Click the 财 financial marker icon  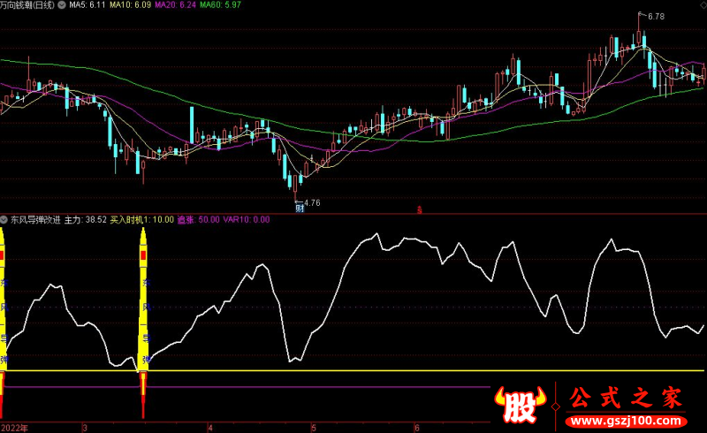point(300,209)
